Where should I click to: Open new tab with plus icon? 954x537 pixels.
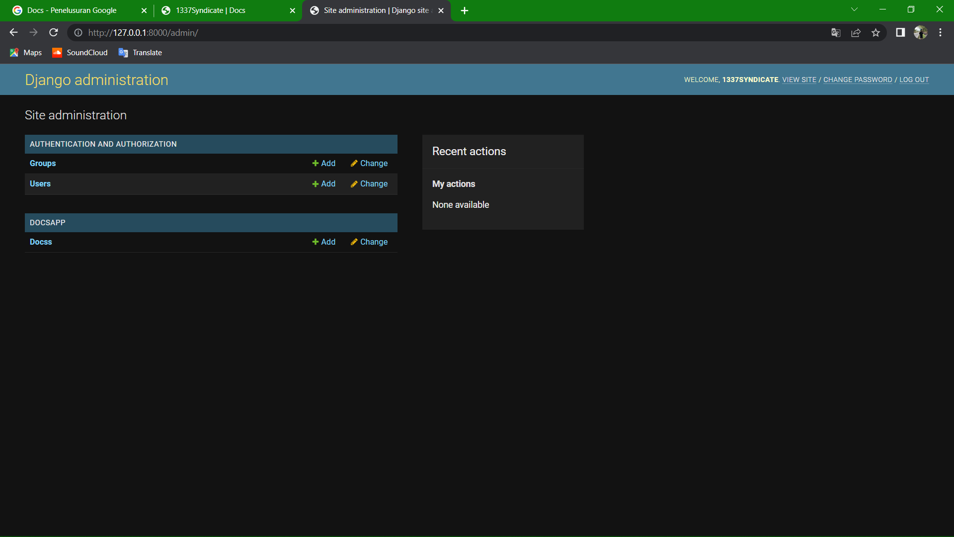[465, 10]
